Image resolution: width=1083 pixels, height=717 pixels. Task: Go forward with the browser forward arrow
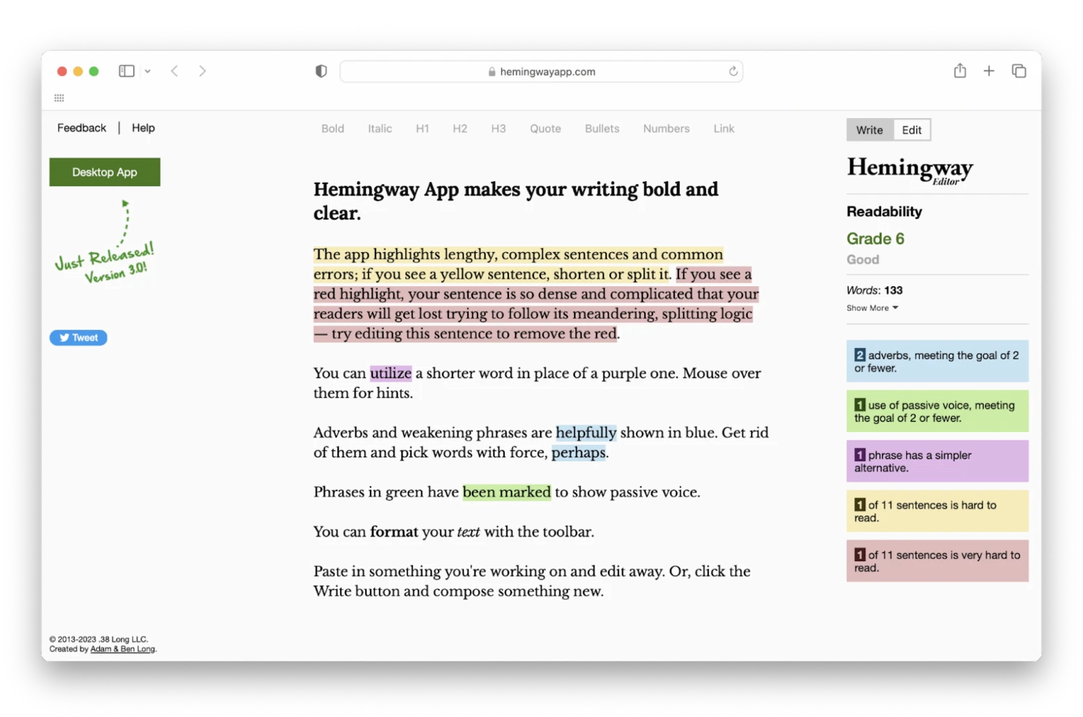click(x=202, y=71)
